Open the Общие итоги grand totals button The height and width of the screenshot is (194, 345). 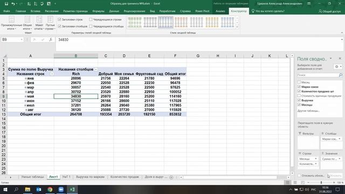tap(27, 23)
